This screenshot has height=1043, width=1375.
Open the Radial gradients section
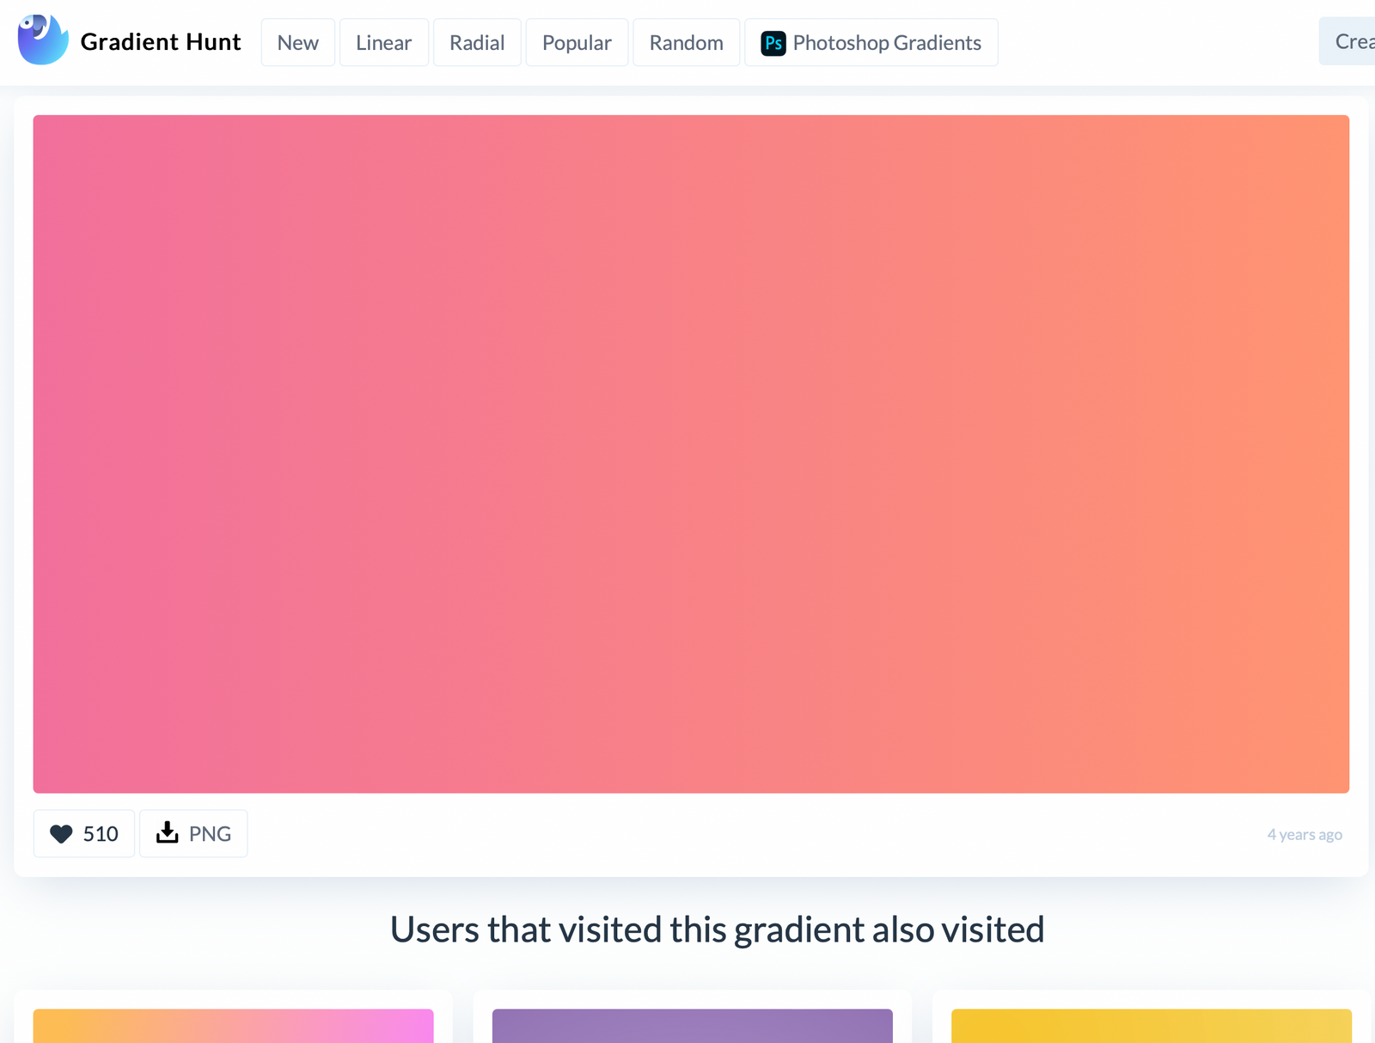pos(476,41)
